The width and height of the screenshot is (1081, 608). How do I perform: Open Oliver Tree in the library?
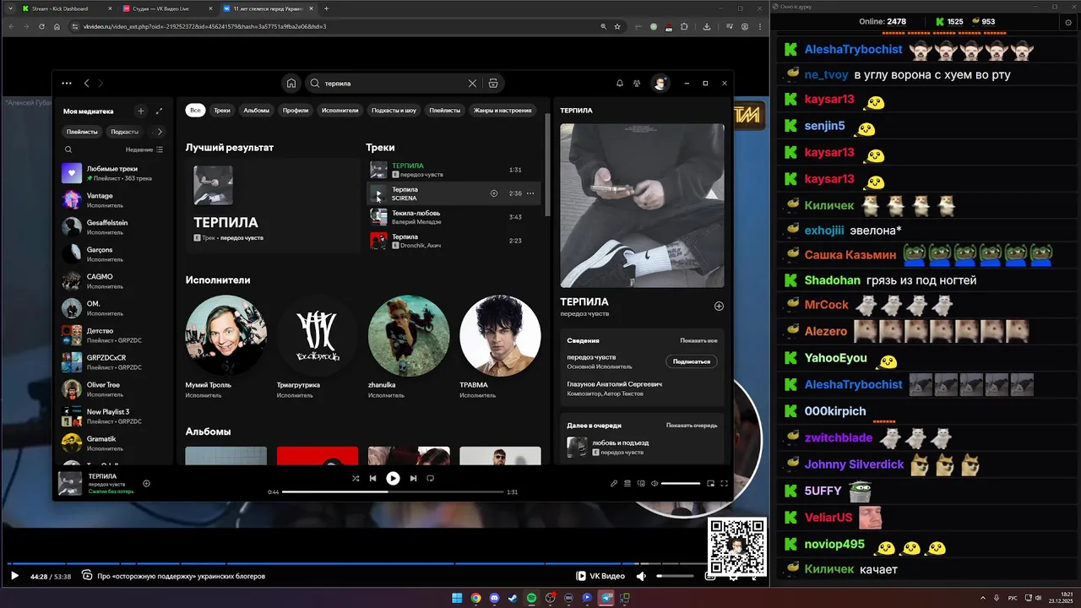coord(113,389)
